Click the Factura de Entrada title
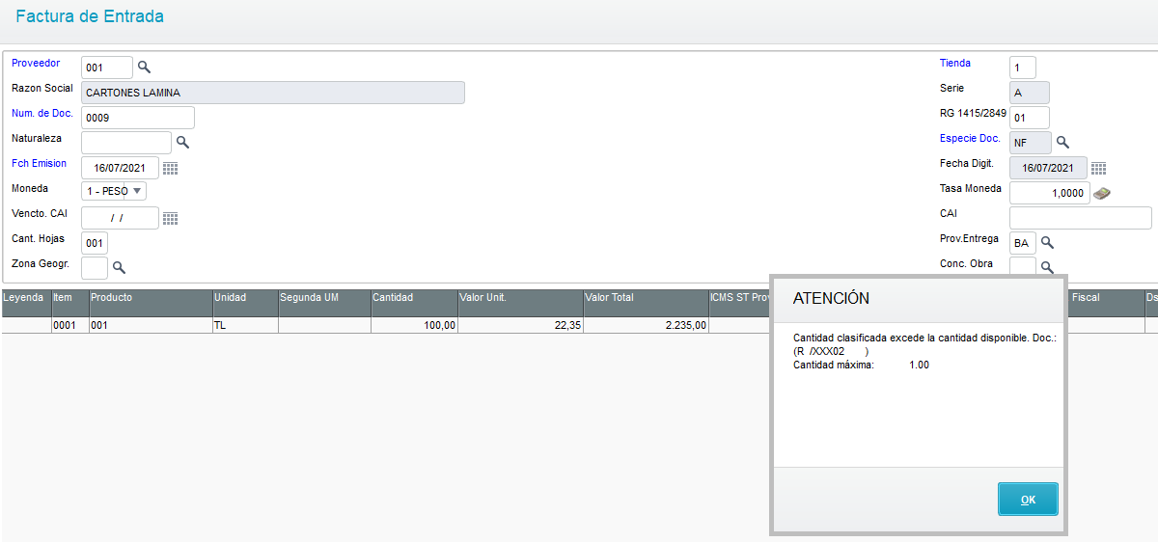 click(x=90, y=16)
